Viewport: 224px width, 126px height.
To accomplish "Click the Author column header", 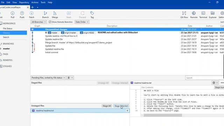I will coord(209,26).
